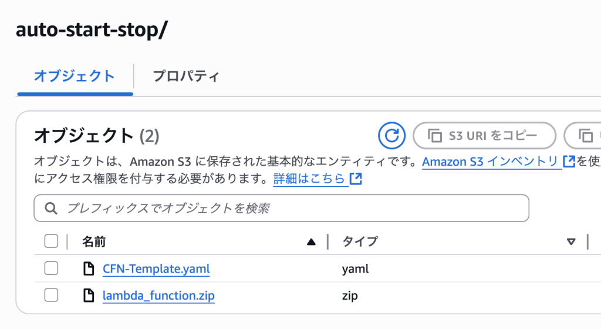Check the CFN-Template.yaml row checkbox

click(x=52, y=269)
